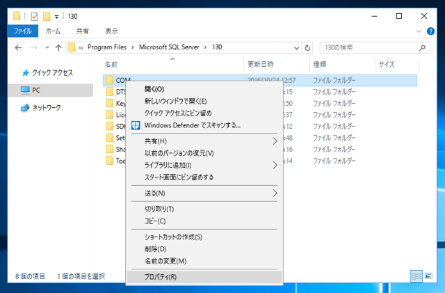Sort by the 更新日時 column header

point(261,65)
